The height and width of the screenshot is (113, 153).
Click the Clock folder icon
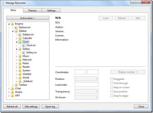coord(20,42)
